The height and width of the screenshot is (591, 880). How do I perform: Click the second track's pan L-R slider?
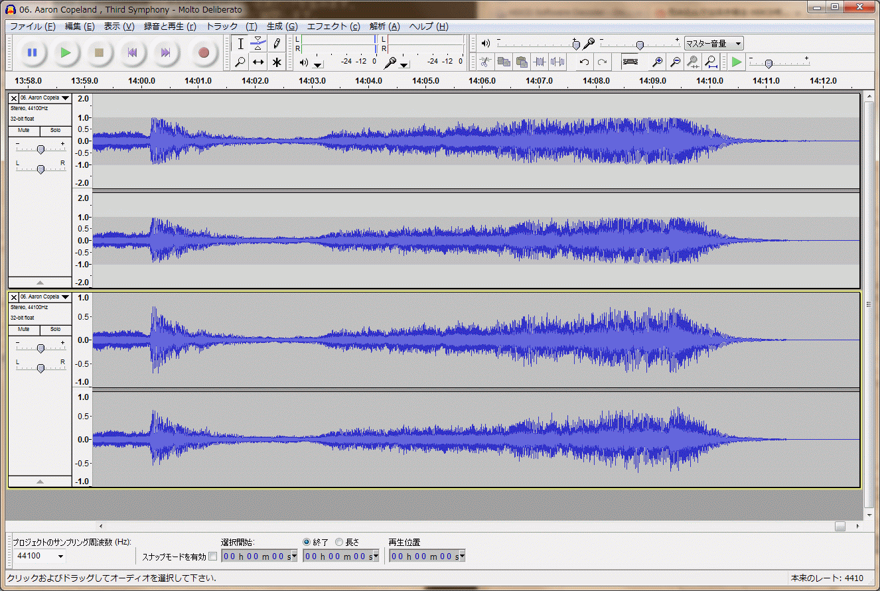coord(40,367)
